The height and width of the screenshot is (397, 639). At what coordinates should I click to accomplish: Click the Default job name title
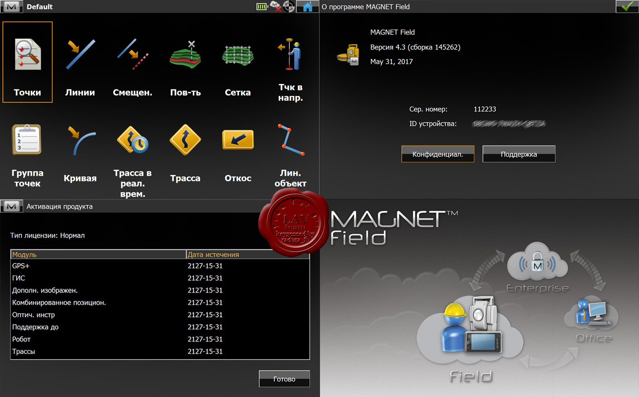40,6
